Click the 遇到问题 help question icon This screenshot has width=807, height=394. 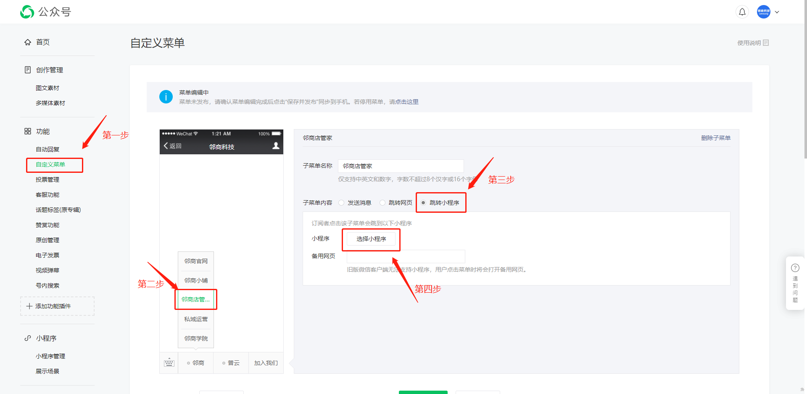click(x=795, y=268)
